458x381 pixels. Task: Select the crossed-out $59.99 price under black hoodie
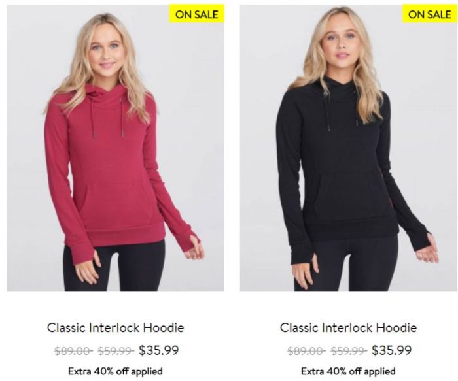pos(349,351)
